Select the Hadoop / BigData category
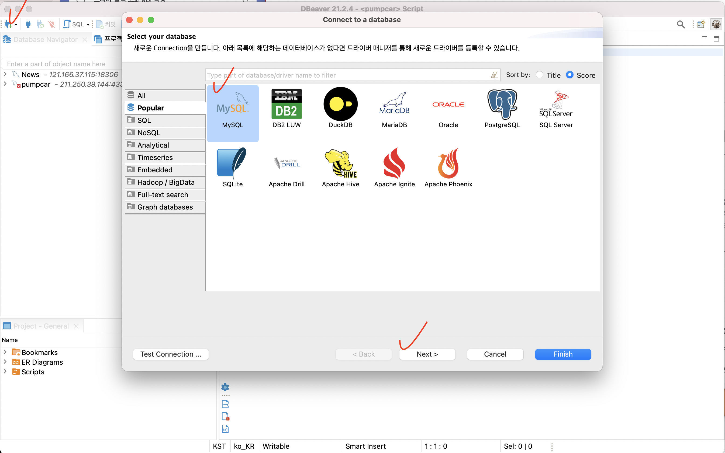 tap(165, 182)
